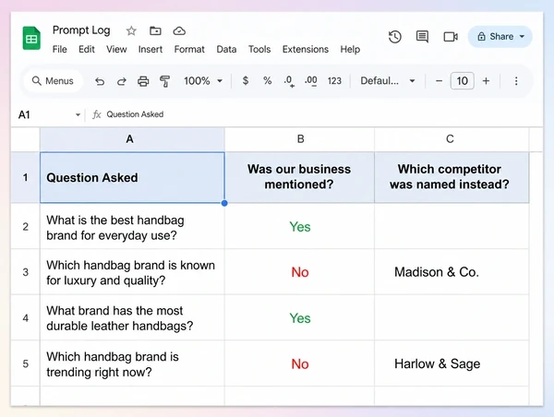
Task: Open the Edit menu
Action: tap(87, 49)
